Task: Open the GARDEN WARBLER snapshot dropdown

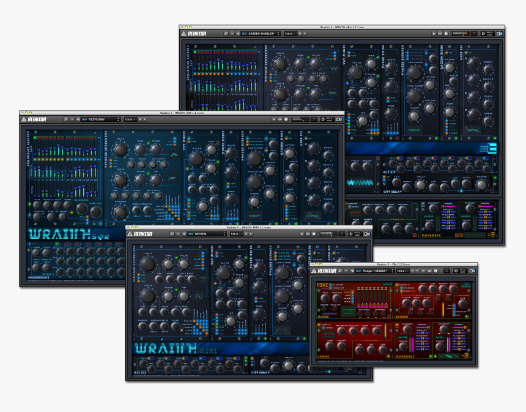Action: [x=261, y=34]
